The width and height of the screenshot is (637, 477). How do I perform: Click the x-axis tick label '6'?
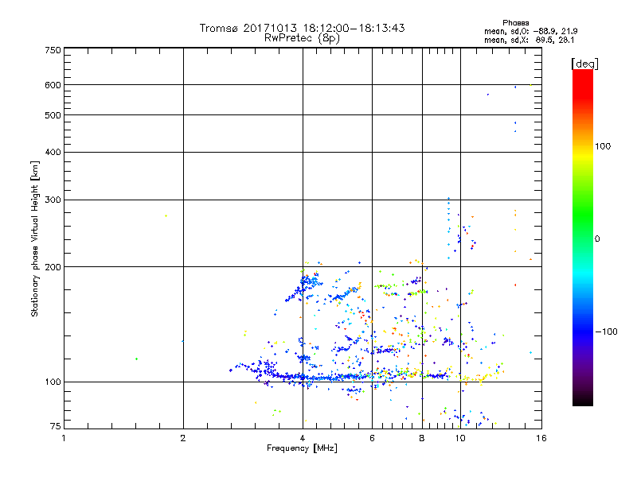[372, 438]
